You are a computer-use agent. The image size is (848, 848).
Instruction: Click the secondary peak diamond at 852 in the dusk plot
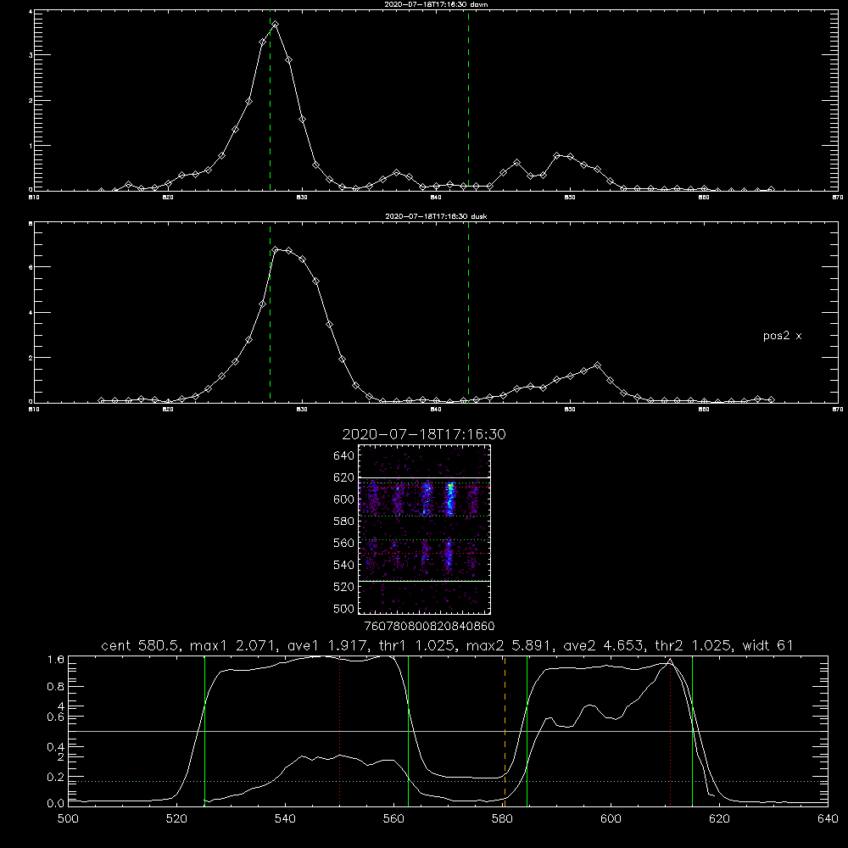pyautogui.click(x=597, y=365)
